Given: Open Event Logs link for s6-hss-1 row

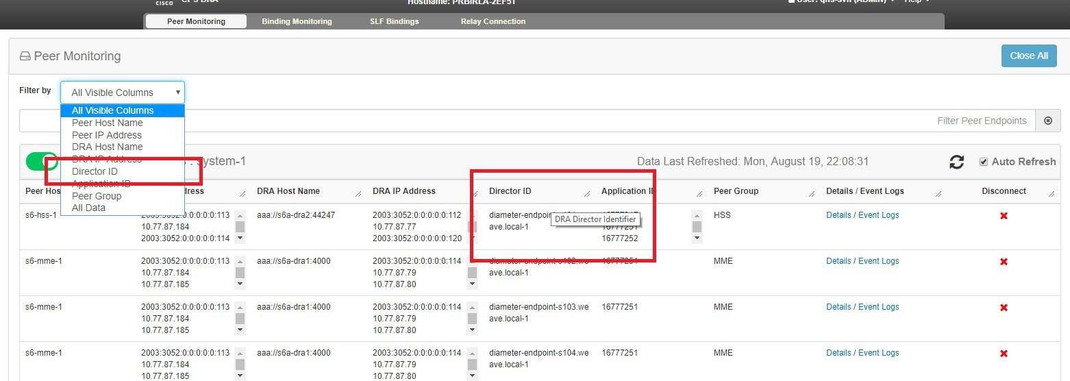Looking at the screenshot, I should point(879,215).
